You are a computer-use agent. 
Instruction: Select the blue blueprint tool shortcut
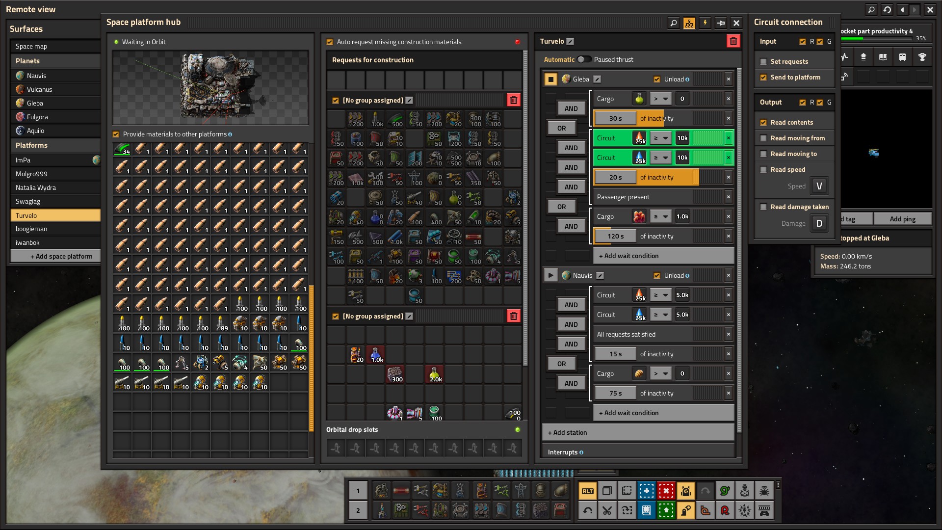pyautogui.click(x=646, y=491)
